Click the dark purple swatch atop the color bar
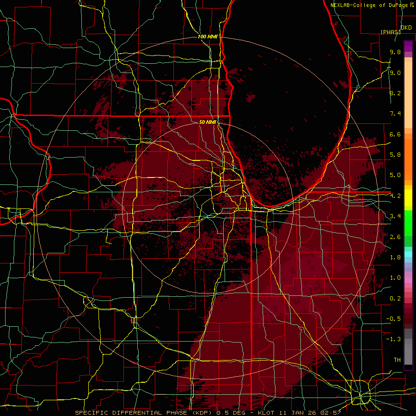This screenshot has width=416, height=416. click(x=408, y=46)
